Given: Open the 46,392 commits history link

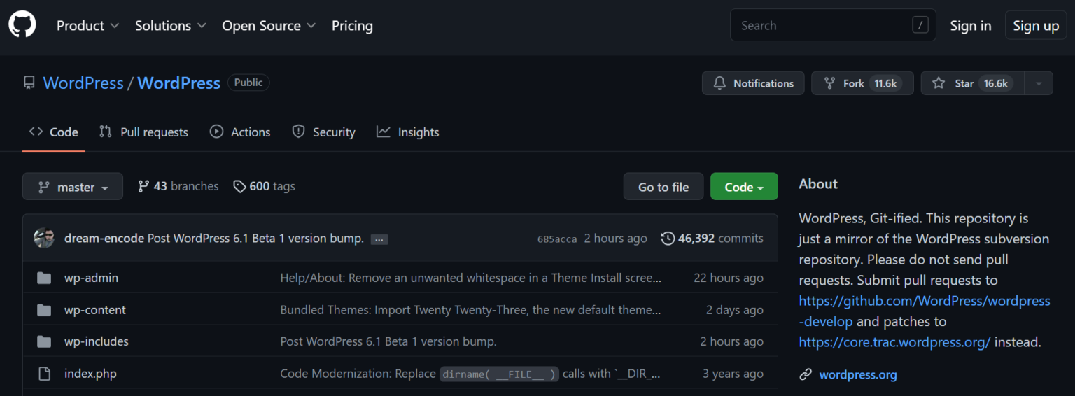Looking at the screenshot, I should [712, 239].
